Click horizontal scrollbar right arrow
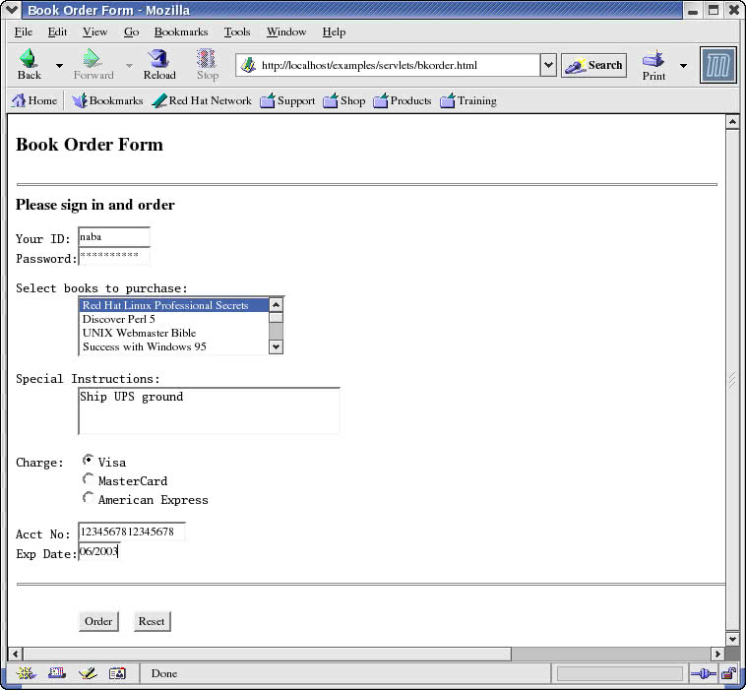 pos(717,654)
